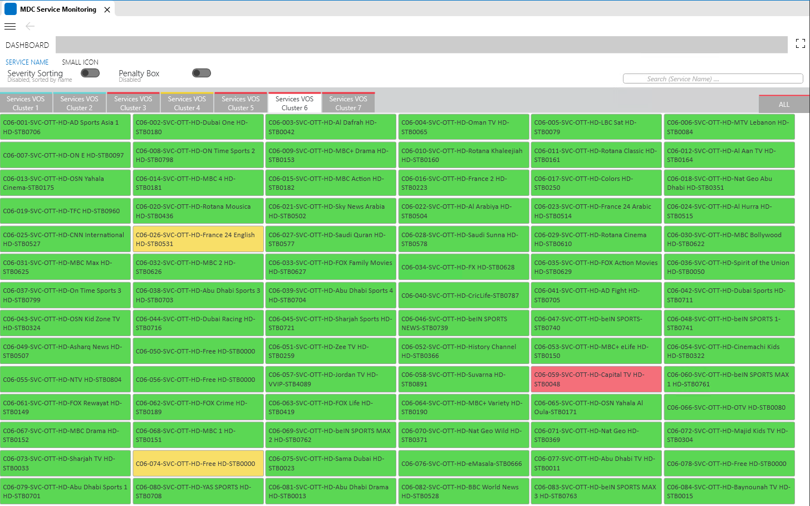This screenshot has width=810, height=506.
Task: Select C06-040 CricLife tile
Action: [x=464, y=295]
